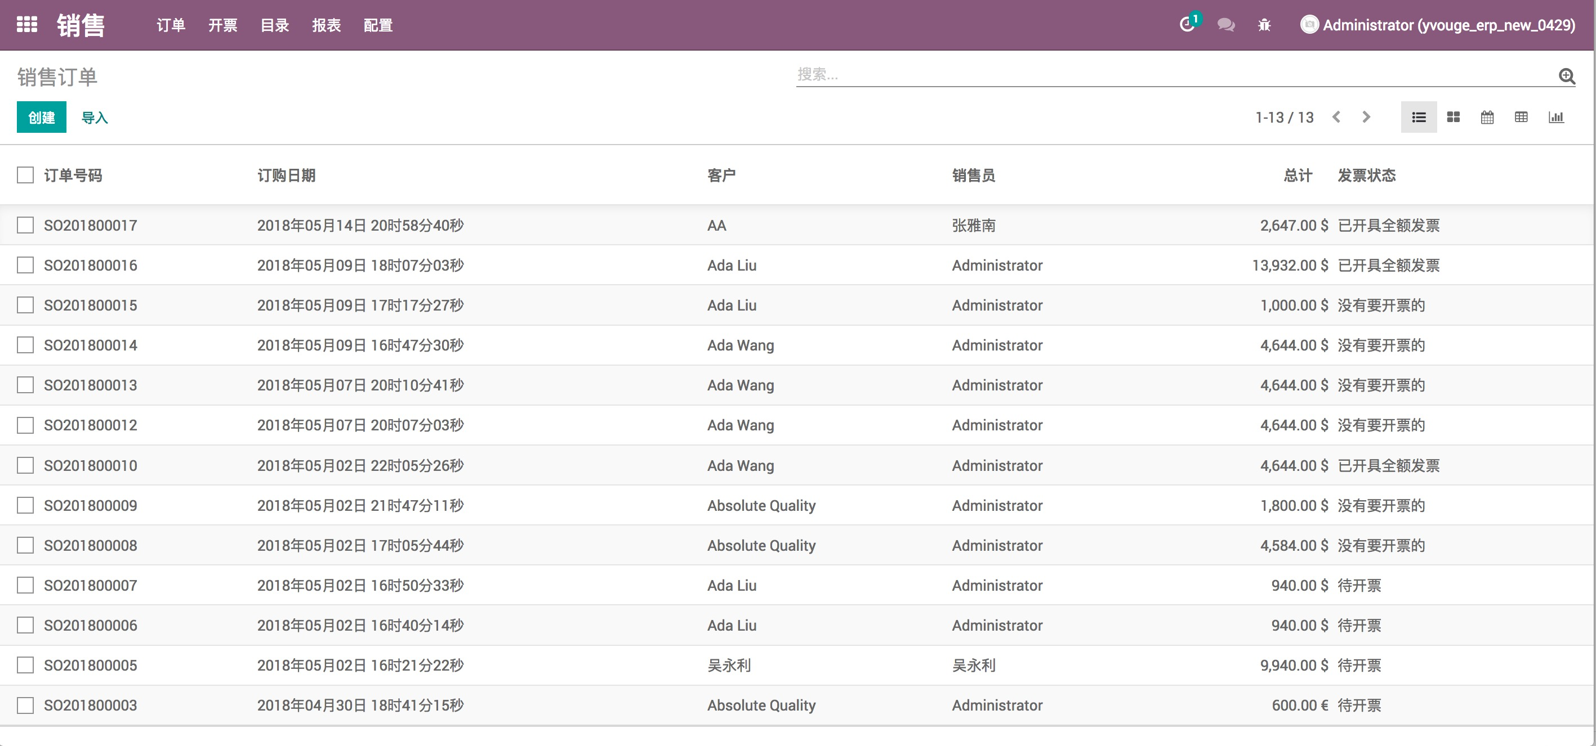This screenshot has height=746, width=1596.
Task: Tick checkbox for order SO201800014
Action: coord(25,345)
